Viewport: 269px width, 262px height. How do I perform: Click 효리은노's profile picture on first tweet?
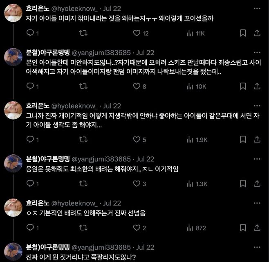point(13,14)
